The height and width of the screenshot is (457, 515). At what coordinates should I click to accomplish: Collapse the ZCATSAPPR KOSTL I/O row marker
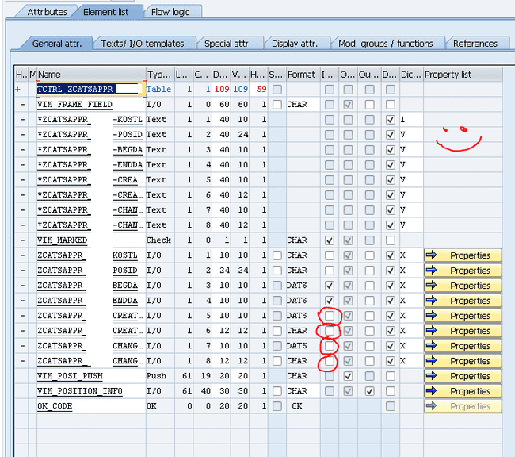(22, 255)
